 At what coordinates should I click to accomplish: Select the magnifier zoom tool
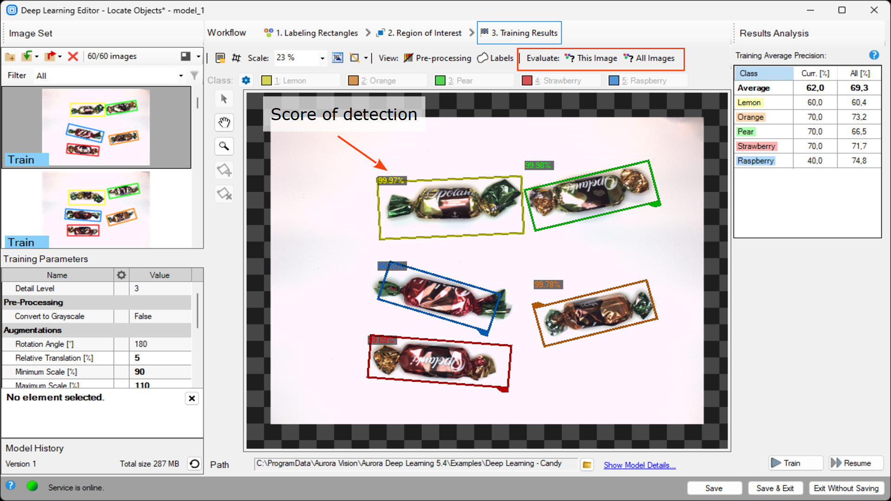[224, 146]
